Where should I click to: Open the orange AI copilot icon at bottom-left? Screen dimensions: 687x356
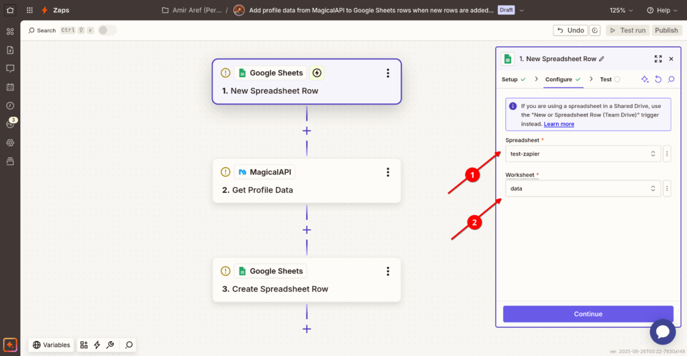coord(10,345)
